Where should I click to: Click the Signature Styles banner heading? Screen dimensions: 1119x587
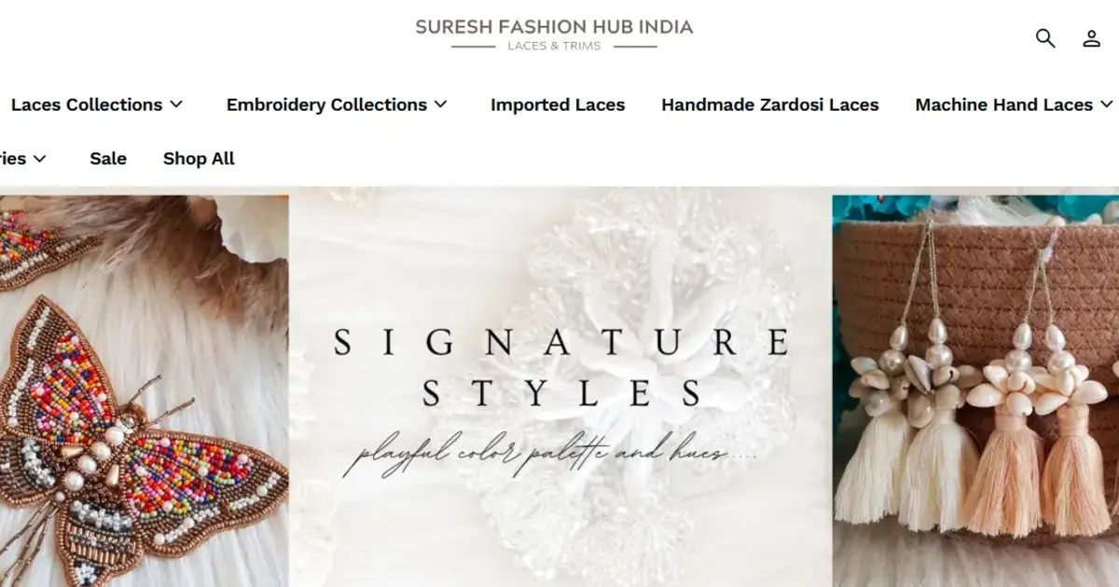coord(561,368)
